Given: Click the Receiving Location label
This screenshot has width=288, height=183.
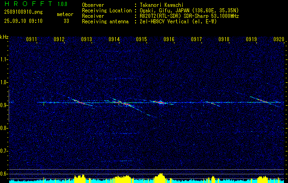Looking at the screenshot, I should (107, 11).
